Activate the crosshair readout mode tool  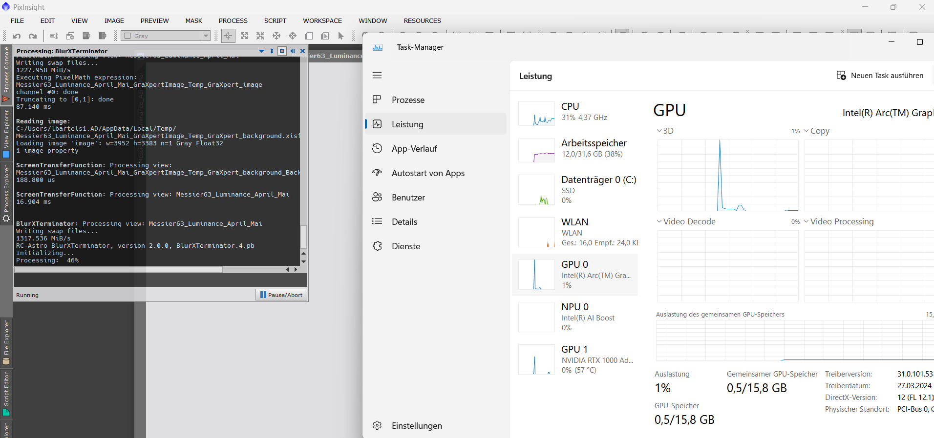(228, 36)
